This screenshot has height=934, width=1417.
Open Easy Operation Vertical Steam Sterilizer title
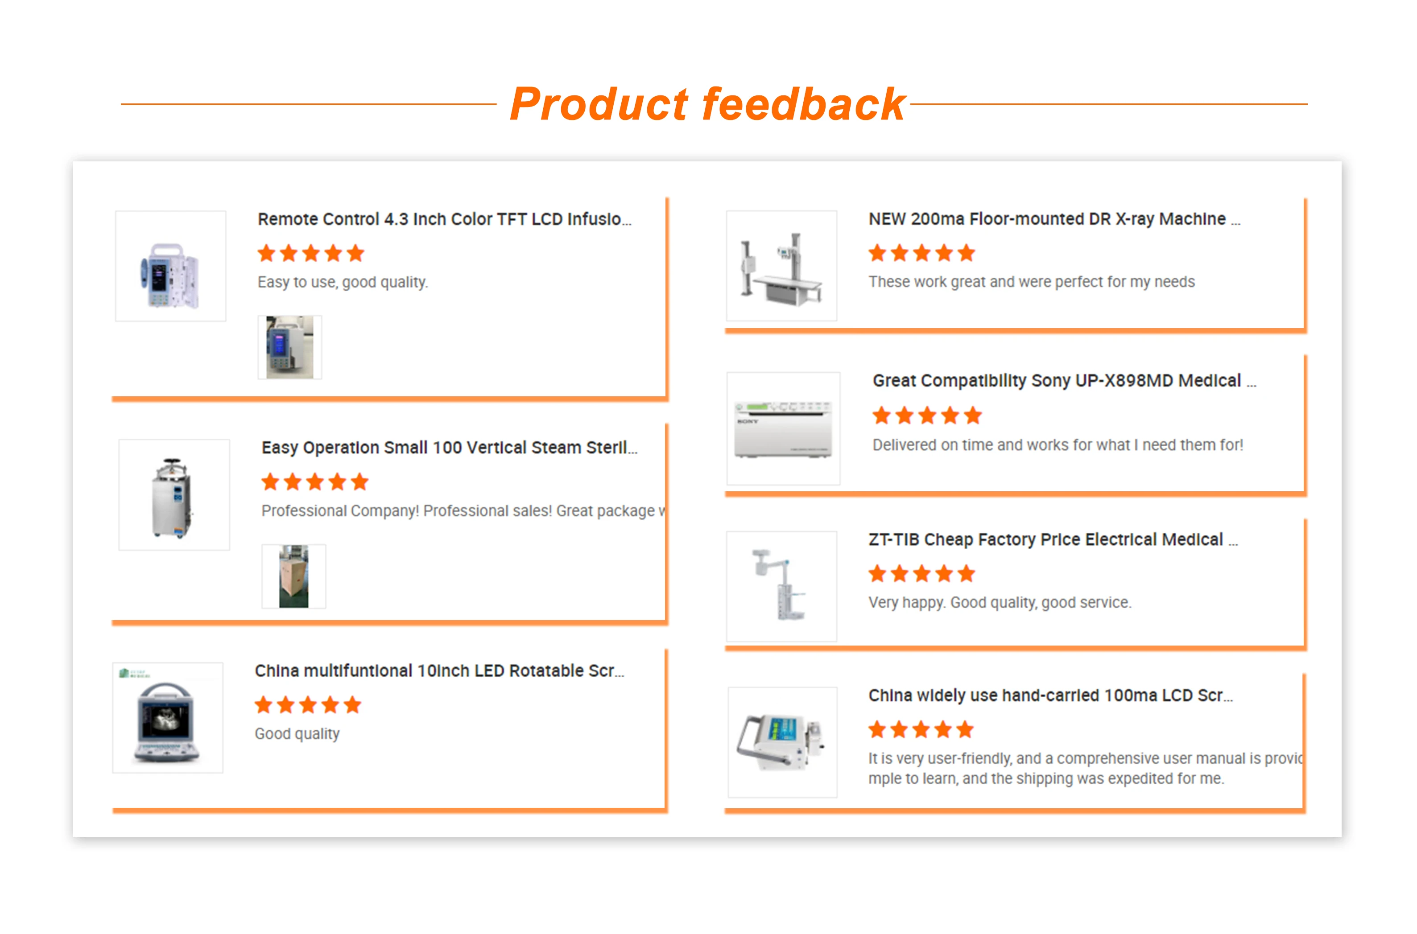click(x=449, y=447)
